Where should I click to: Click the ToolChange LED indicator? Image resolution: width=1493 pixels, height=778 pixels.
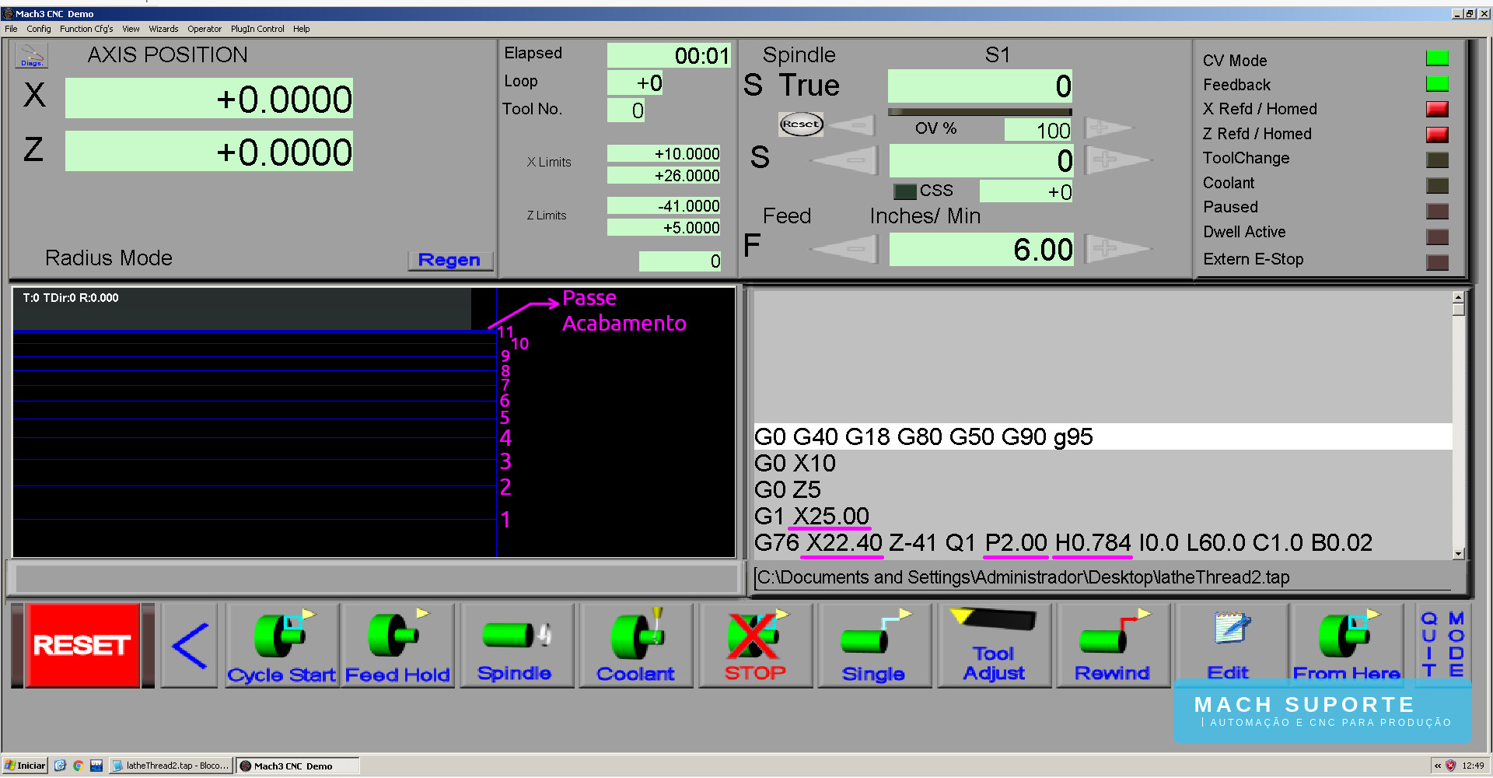1437,160
